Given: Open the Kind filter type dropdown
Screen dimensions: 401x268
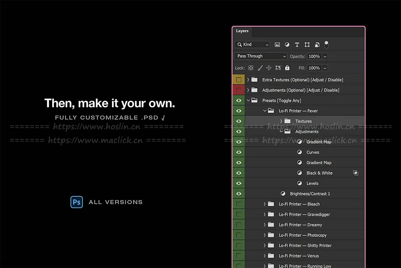Looking at the screenshot, I should [252, 45].
